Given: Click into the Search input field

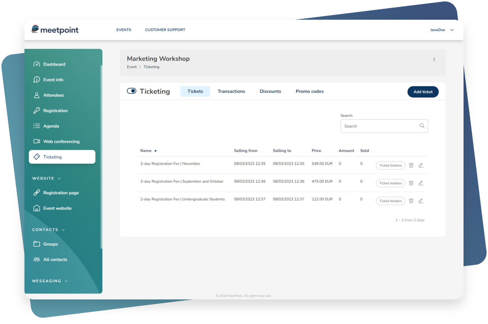Looking at the screenshot, I should [x=379, y=126].
